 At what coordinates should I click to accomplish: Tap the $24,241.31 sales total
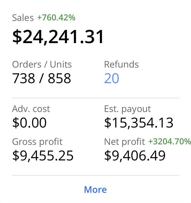tap(58, 36)
